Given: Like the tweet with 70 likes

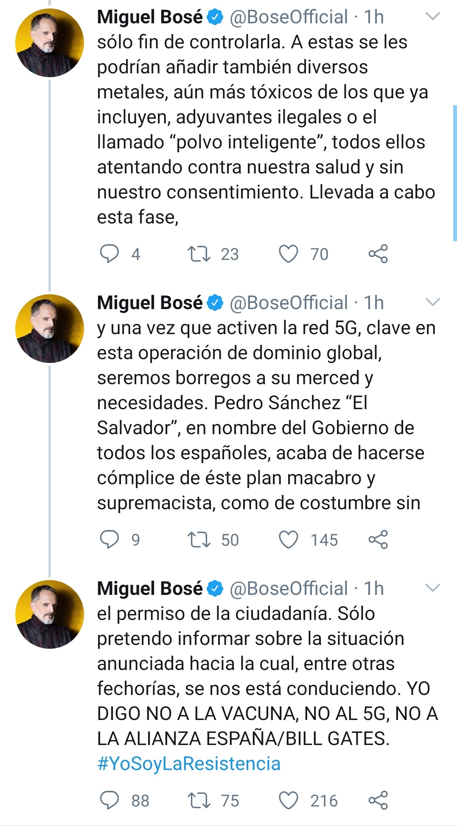Looking at the screenshot, I should click(x=289, y=254).
